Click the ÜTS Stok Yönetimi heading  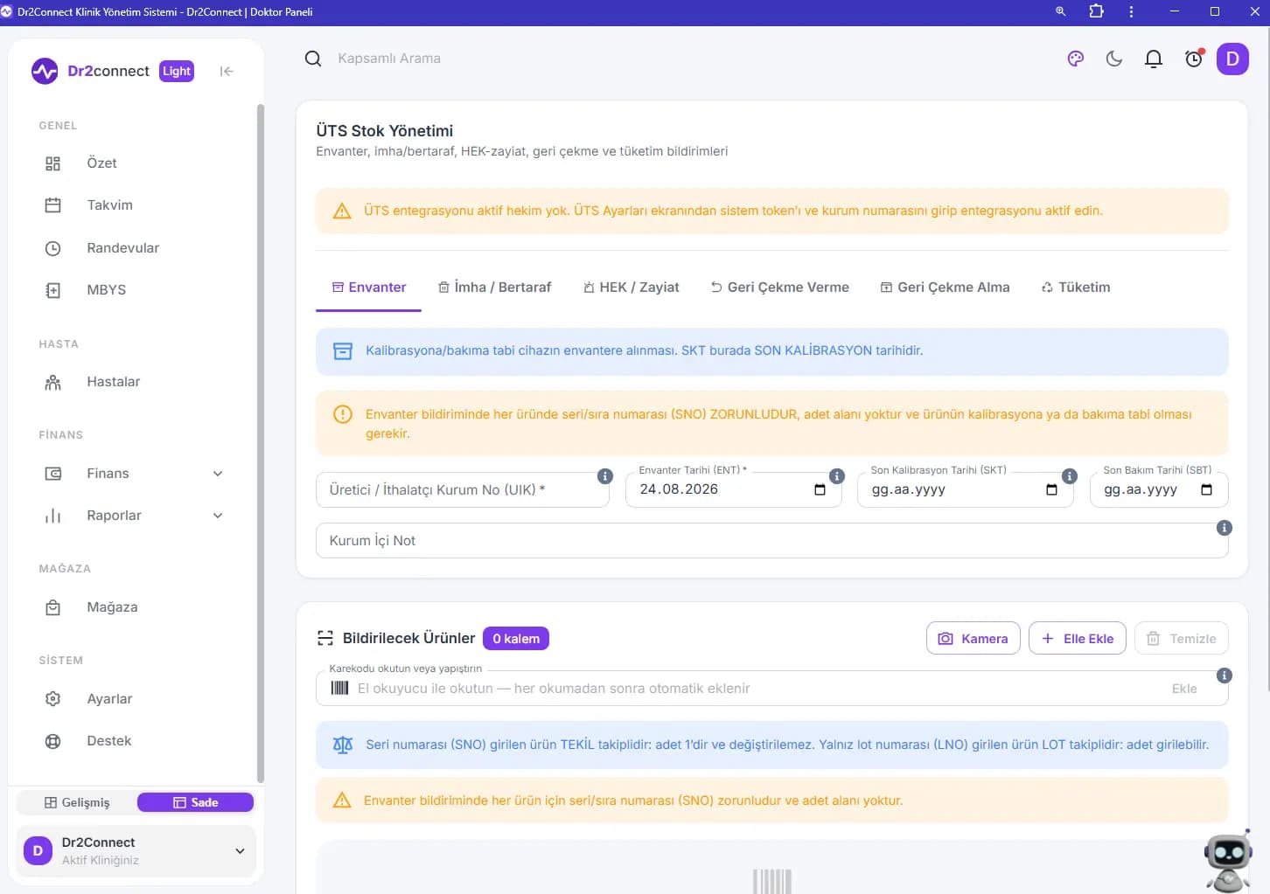click(x=385, y=131)
